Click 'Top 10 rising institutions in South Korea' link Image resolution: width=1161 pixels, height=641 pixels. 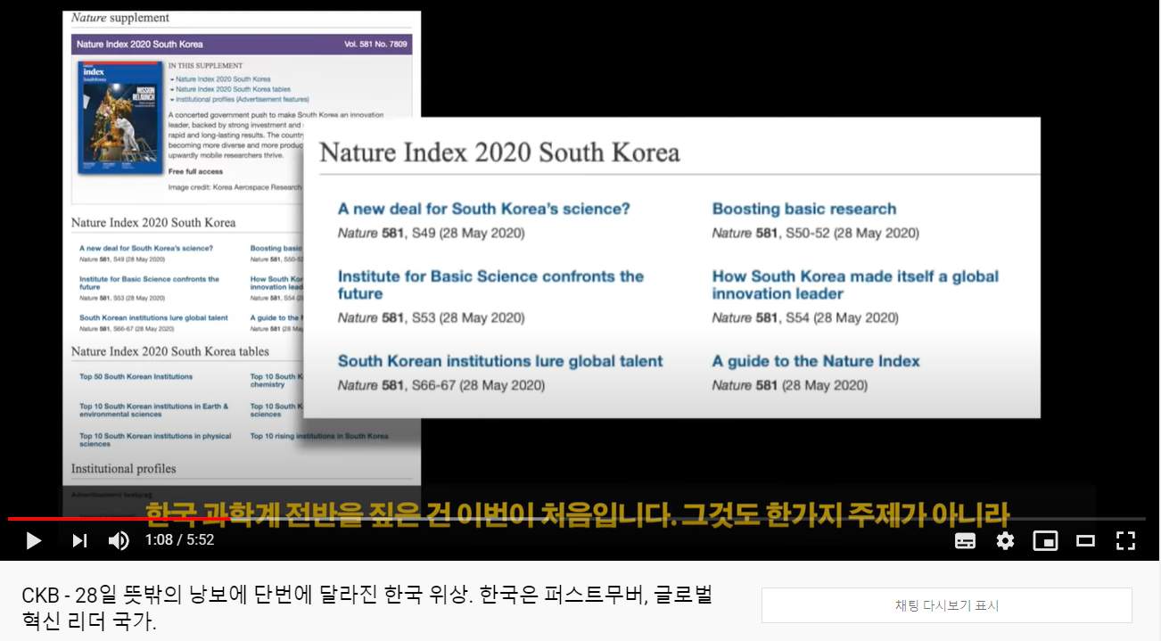tap(319, 437)
